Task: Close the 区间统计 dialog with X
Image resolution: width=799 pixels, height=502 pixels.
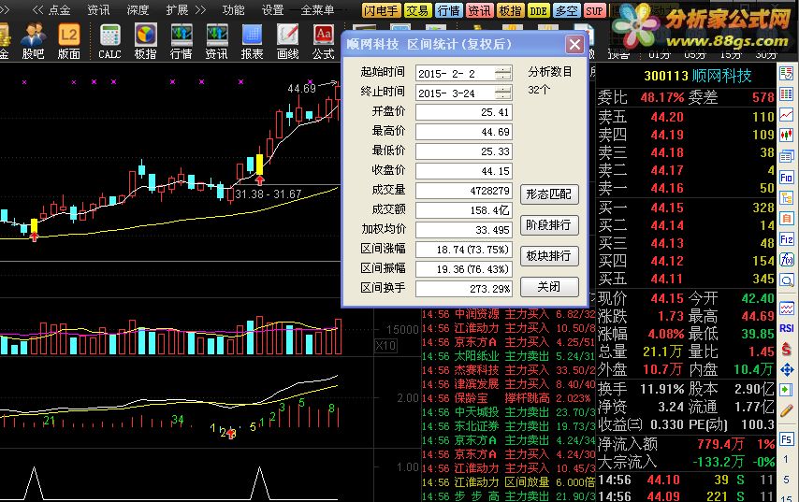Action: click(x=574, y=45)
